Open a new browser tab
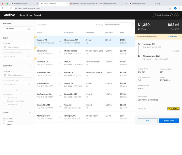Screen dimensions: 182x155 159,3
